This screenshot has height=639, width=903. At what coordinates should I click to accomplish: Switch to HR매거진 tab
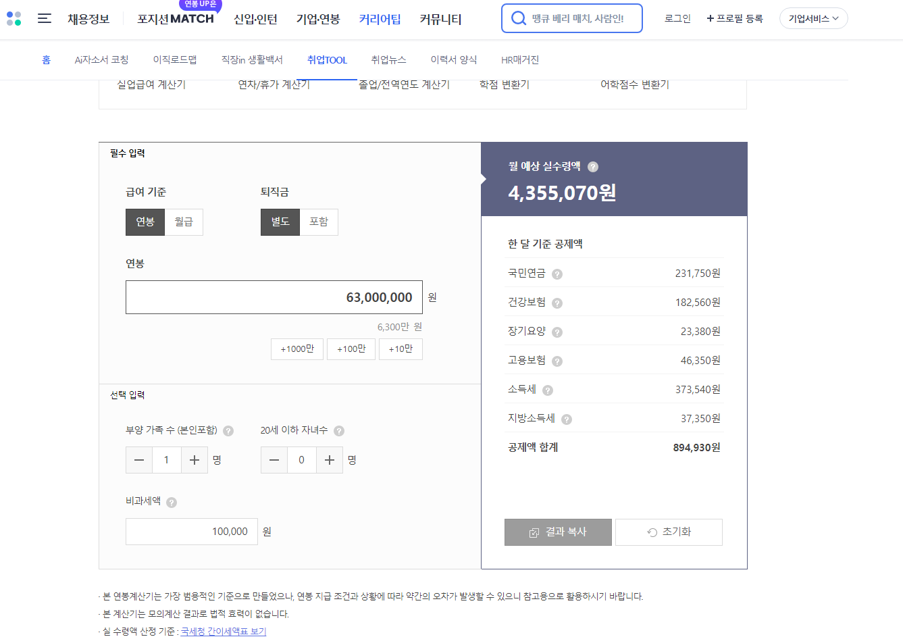pos(520,60)
